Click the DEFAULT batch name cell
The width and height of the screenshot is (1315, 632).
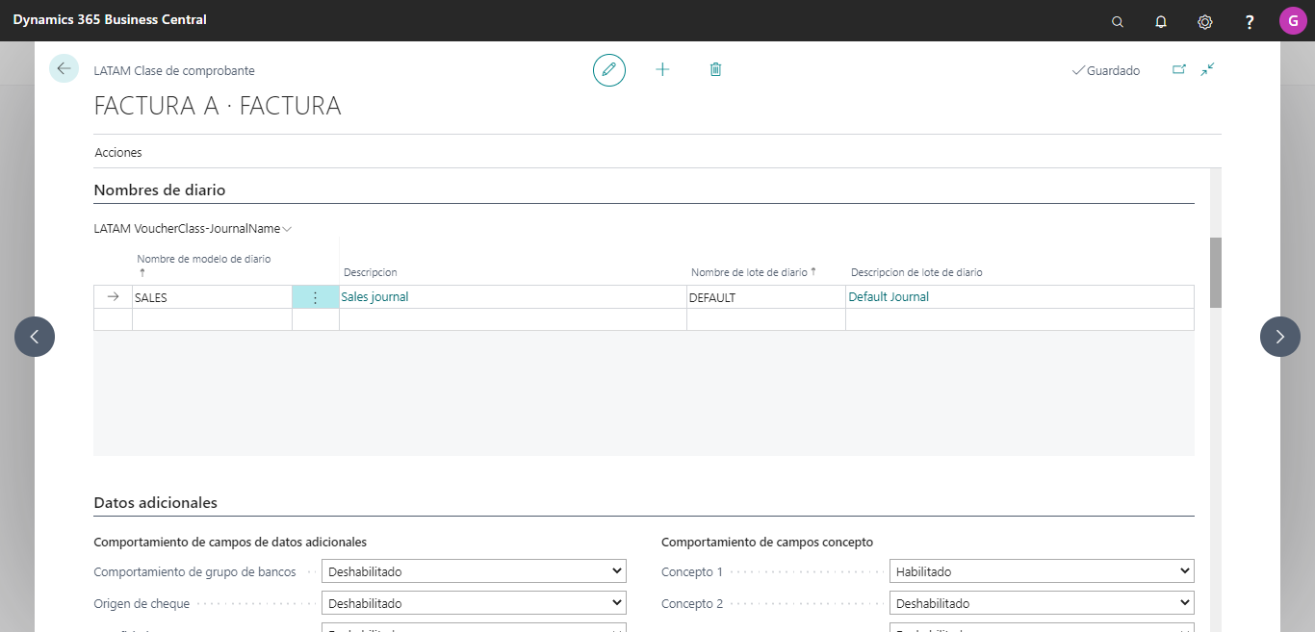click(x=765, y=297)
